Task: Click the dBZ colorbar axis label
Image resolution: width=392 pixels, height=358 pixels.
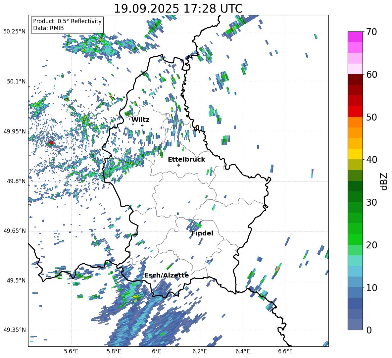Action: [384, 181]
